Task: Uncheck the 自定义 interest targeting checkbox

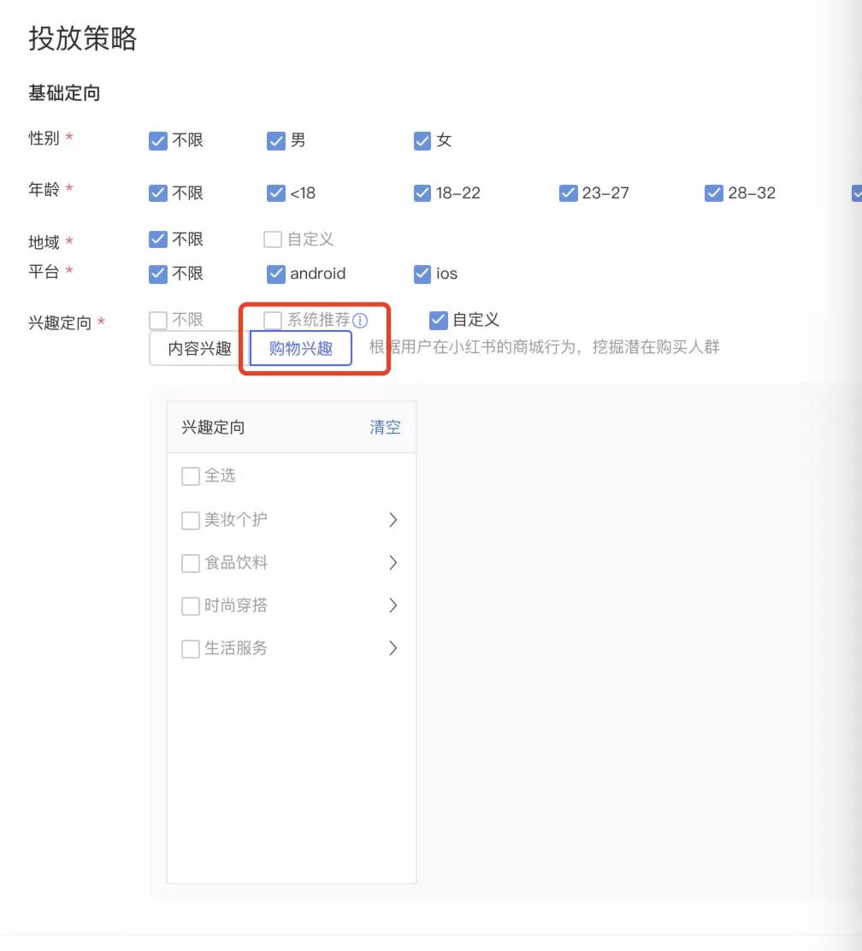Action: pos(439,321)
